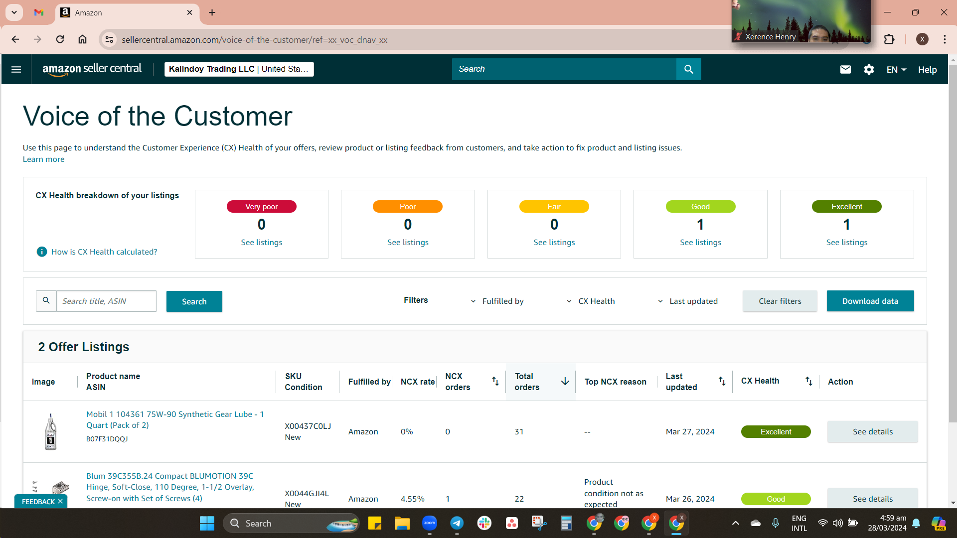The height and width of the screenshot is (538, 957).
Task: Open Zoom from the taskbar
Action: (x=430, y=524)
